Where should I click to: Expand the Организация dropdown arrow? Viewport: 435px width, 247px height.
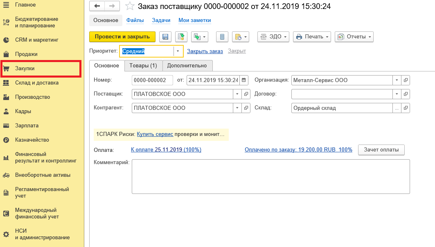click(x=397, y=80)
